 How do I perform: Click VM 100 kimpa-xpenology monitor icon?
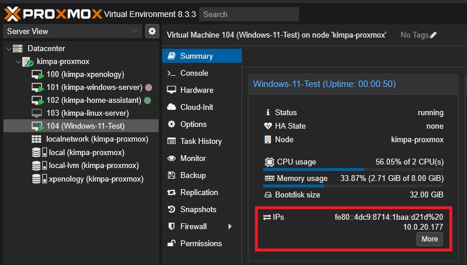pos(37,75)
